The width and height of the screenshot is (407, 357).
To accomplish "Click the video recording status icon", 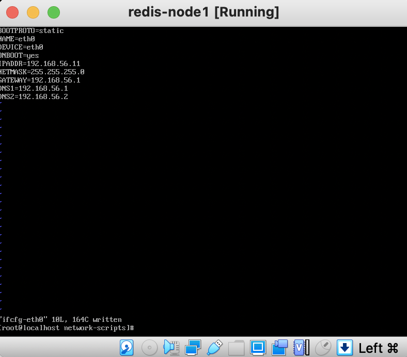I will (x=279, y=347).
